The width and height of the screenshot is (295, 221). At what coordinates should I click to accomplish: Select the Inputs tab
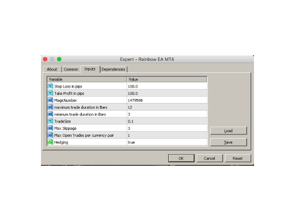click(x=90, y=69)
